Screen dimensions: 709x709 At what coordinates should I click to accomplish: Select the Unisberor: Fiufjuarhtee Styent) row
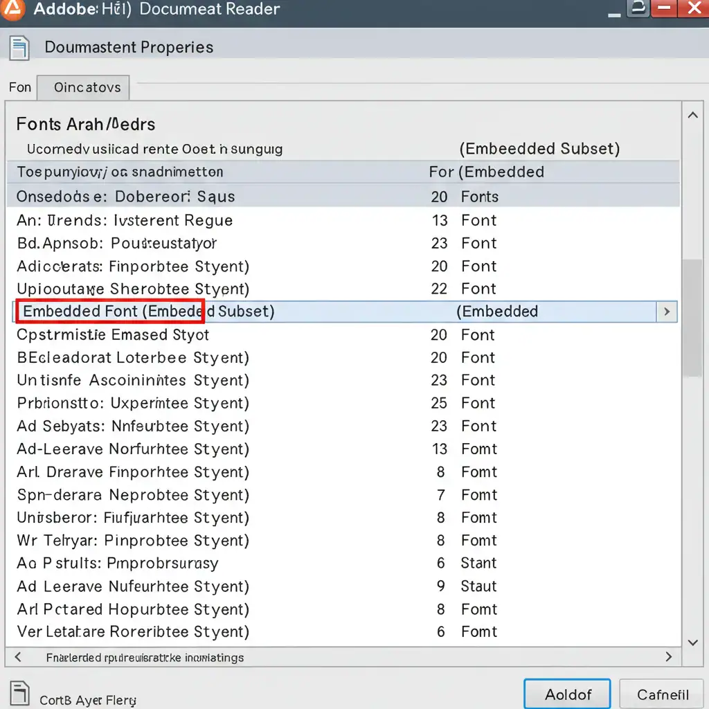coord(343,518)
